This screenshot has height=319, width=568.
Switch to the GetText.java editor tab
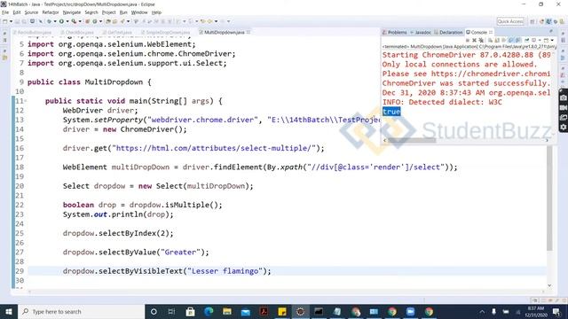(x=117, y=32)
